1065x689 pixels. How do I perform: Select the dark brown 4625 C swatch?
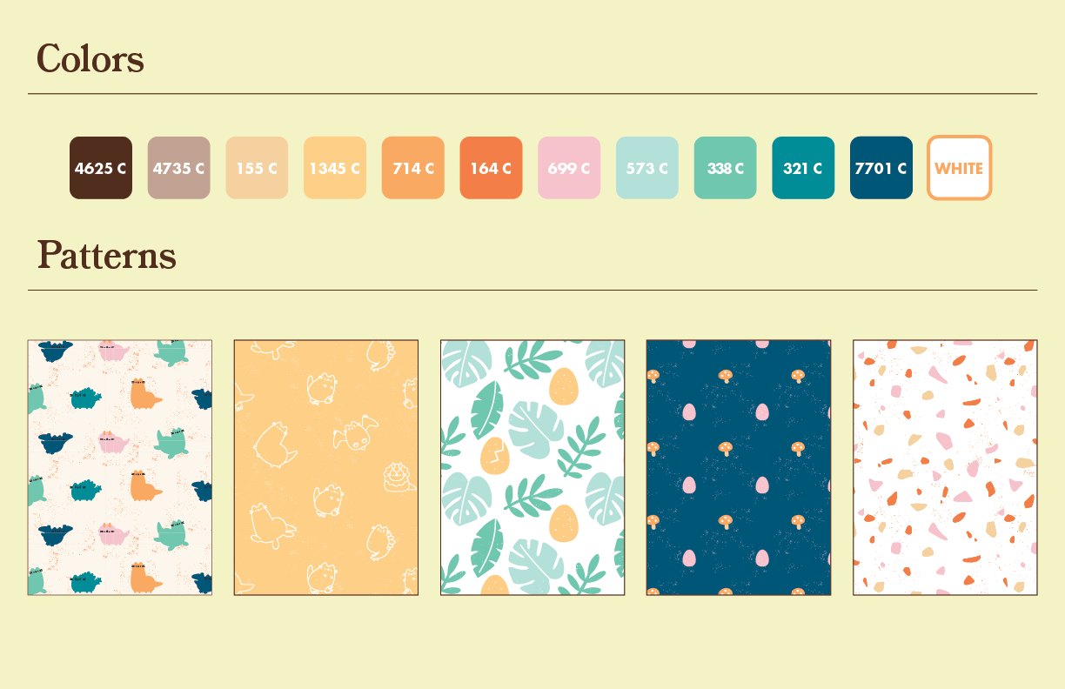click(101, 168)
